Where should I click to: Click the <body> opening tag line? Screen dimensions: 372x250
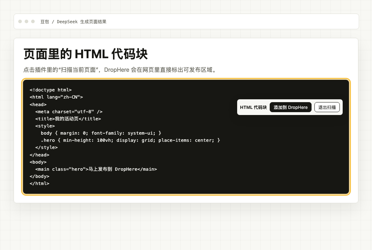(x=38, y=162)
